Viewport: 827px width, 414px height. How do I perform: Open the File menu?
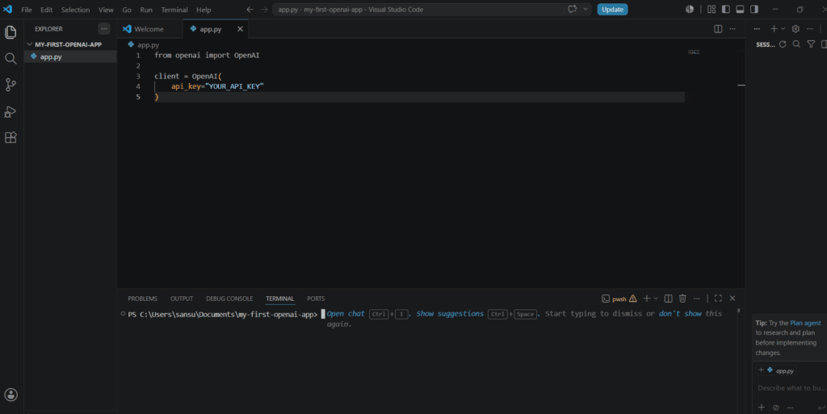[27, 10]
